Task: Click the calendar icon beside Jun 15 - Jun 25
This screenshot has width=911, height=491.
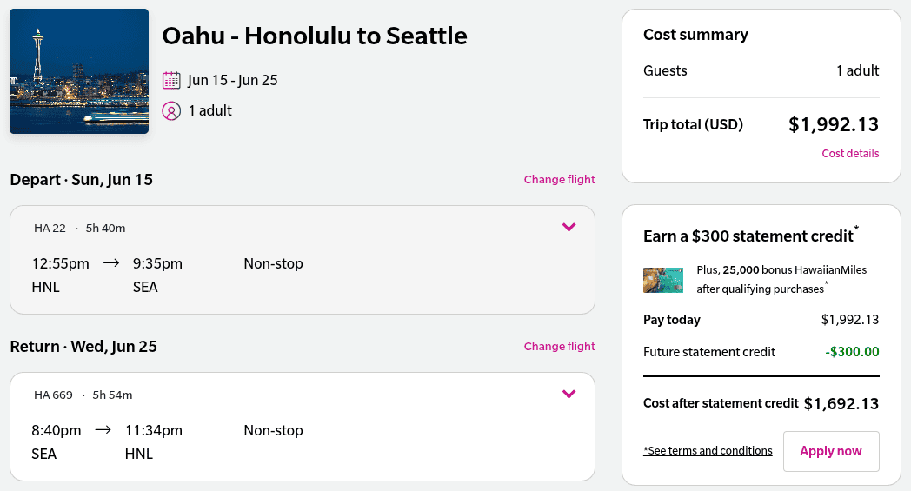Action: [171, 80]
